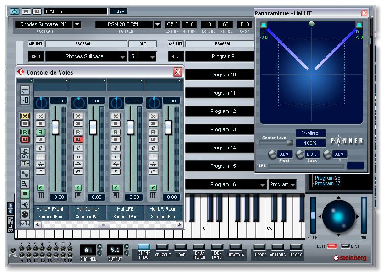This screenshot has height=272, width=381.
Task: Click the LO KEY field showing C#-2
Action: 172,25
